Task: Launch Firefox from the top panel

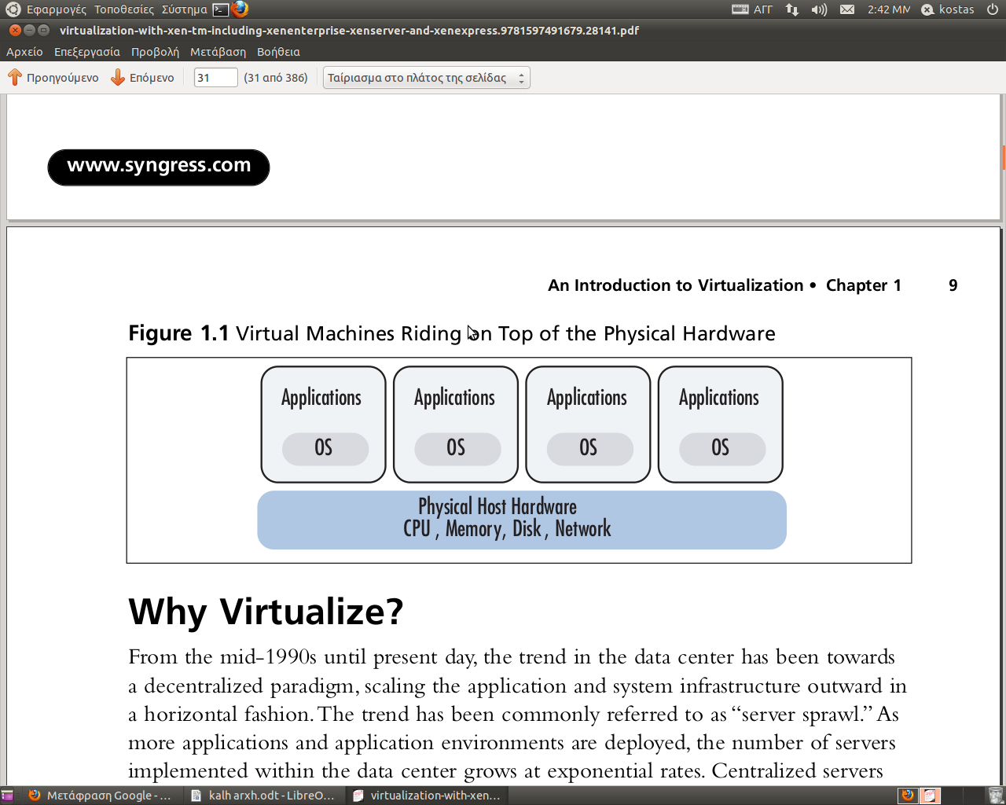Action: pyautogui.click(x=240, y=9)
